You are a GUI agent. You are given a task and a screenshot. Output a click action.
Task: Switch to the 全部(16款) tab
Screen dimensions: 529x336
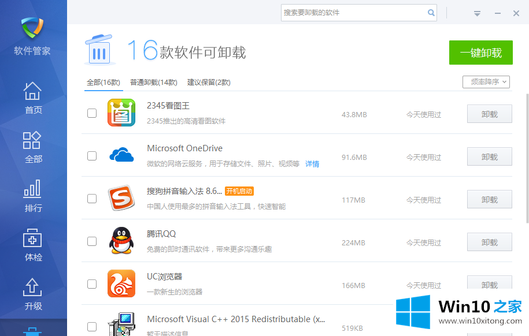[x=103, y=83]
